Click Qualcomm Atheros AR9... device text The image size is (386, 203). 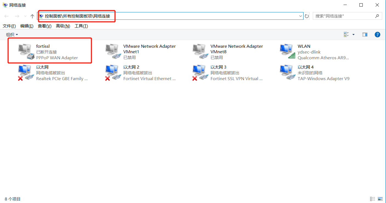click(x=323, y=58)
